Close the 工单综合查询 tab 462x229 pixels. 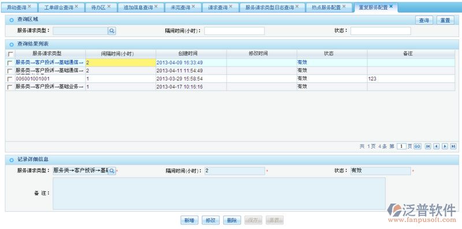point(77,6)
